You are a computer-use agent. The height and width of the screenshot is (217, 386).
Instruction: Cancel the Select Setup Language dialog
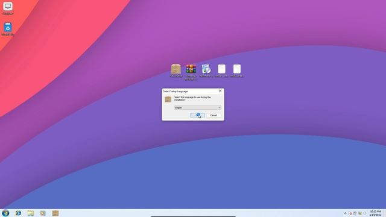(214, 115)
